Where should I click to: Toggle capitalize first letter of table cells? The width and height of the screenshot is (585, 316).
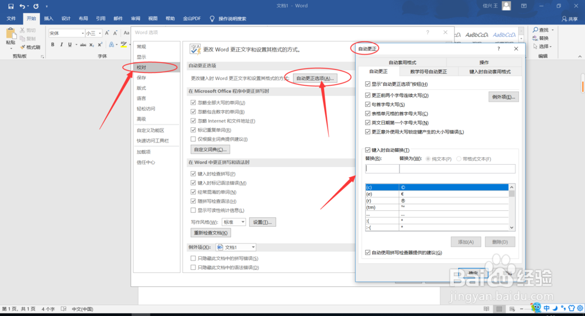[367, 114]
